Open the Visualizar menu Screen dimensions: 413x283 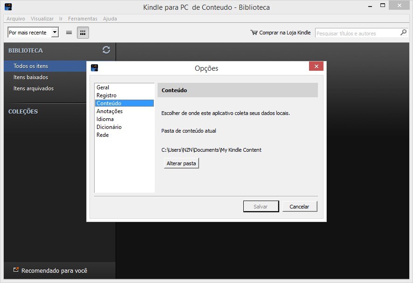click(x=42, y=19)
